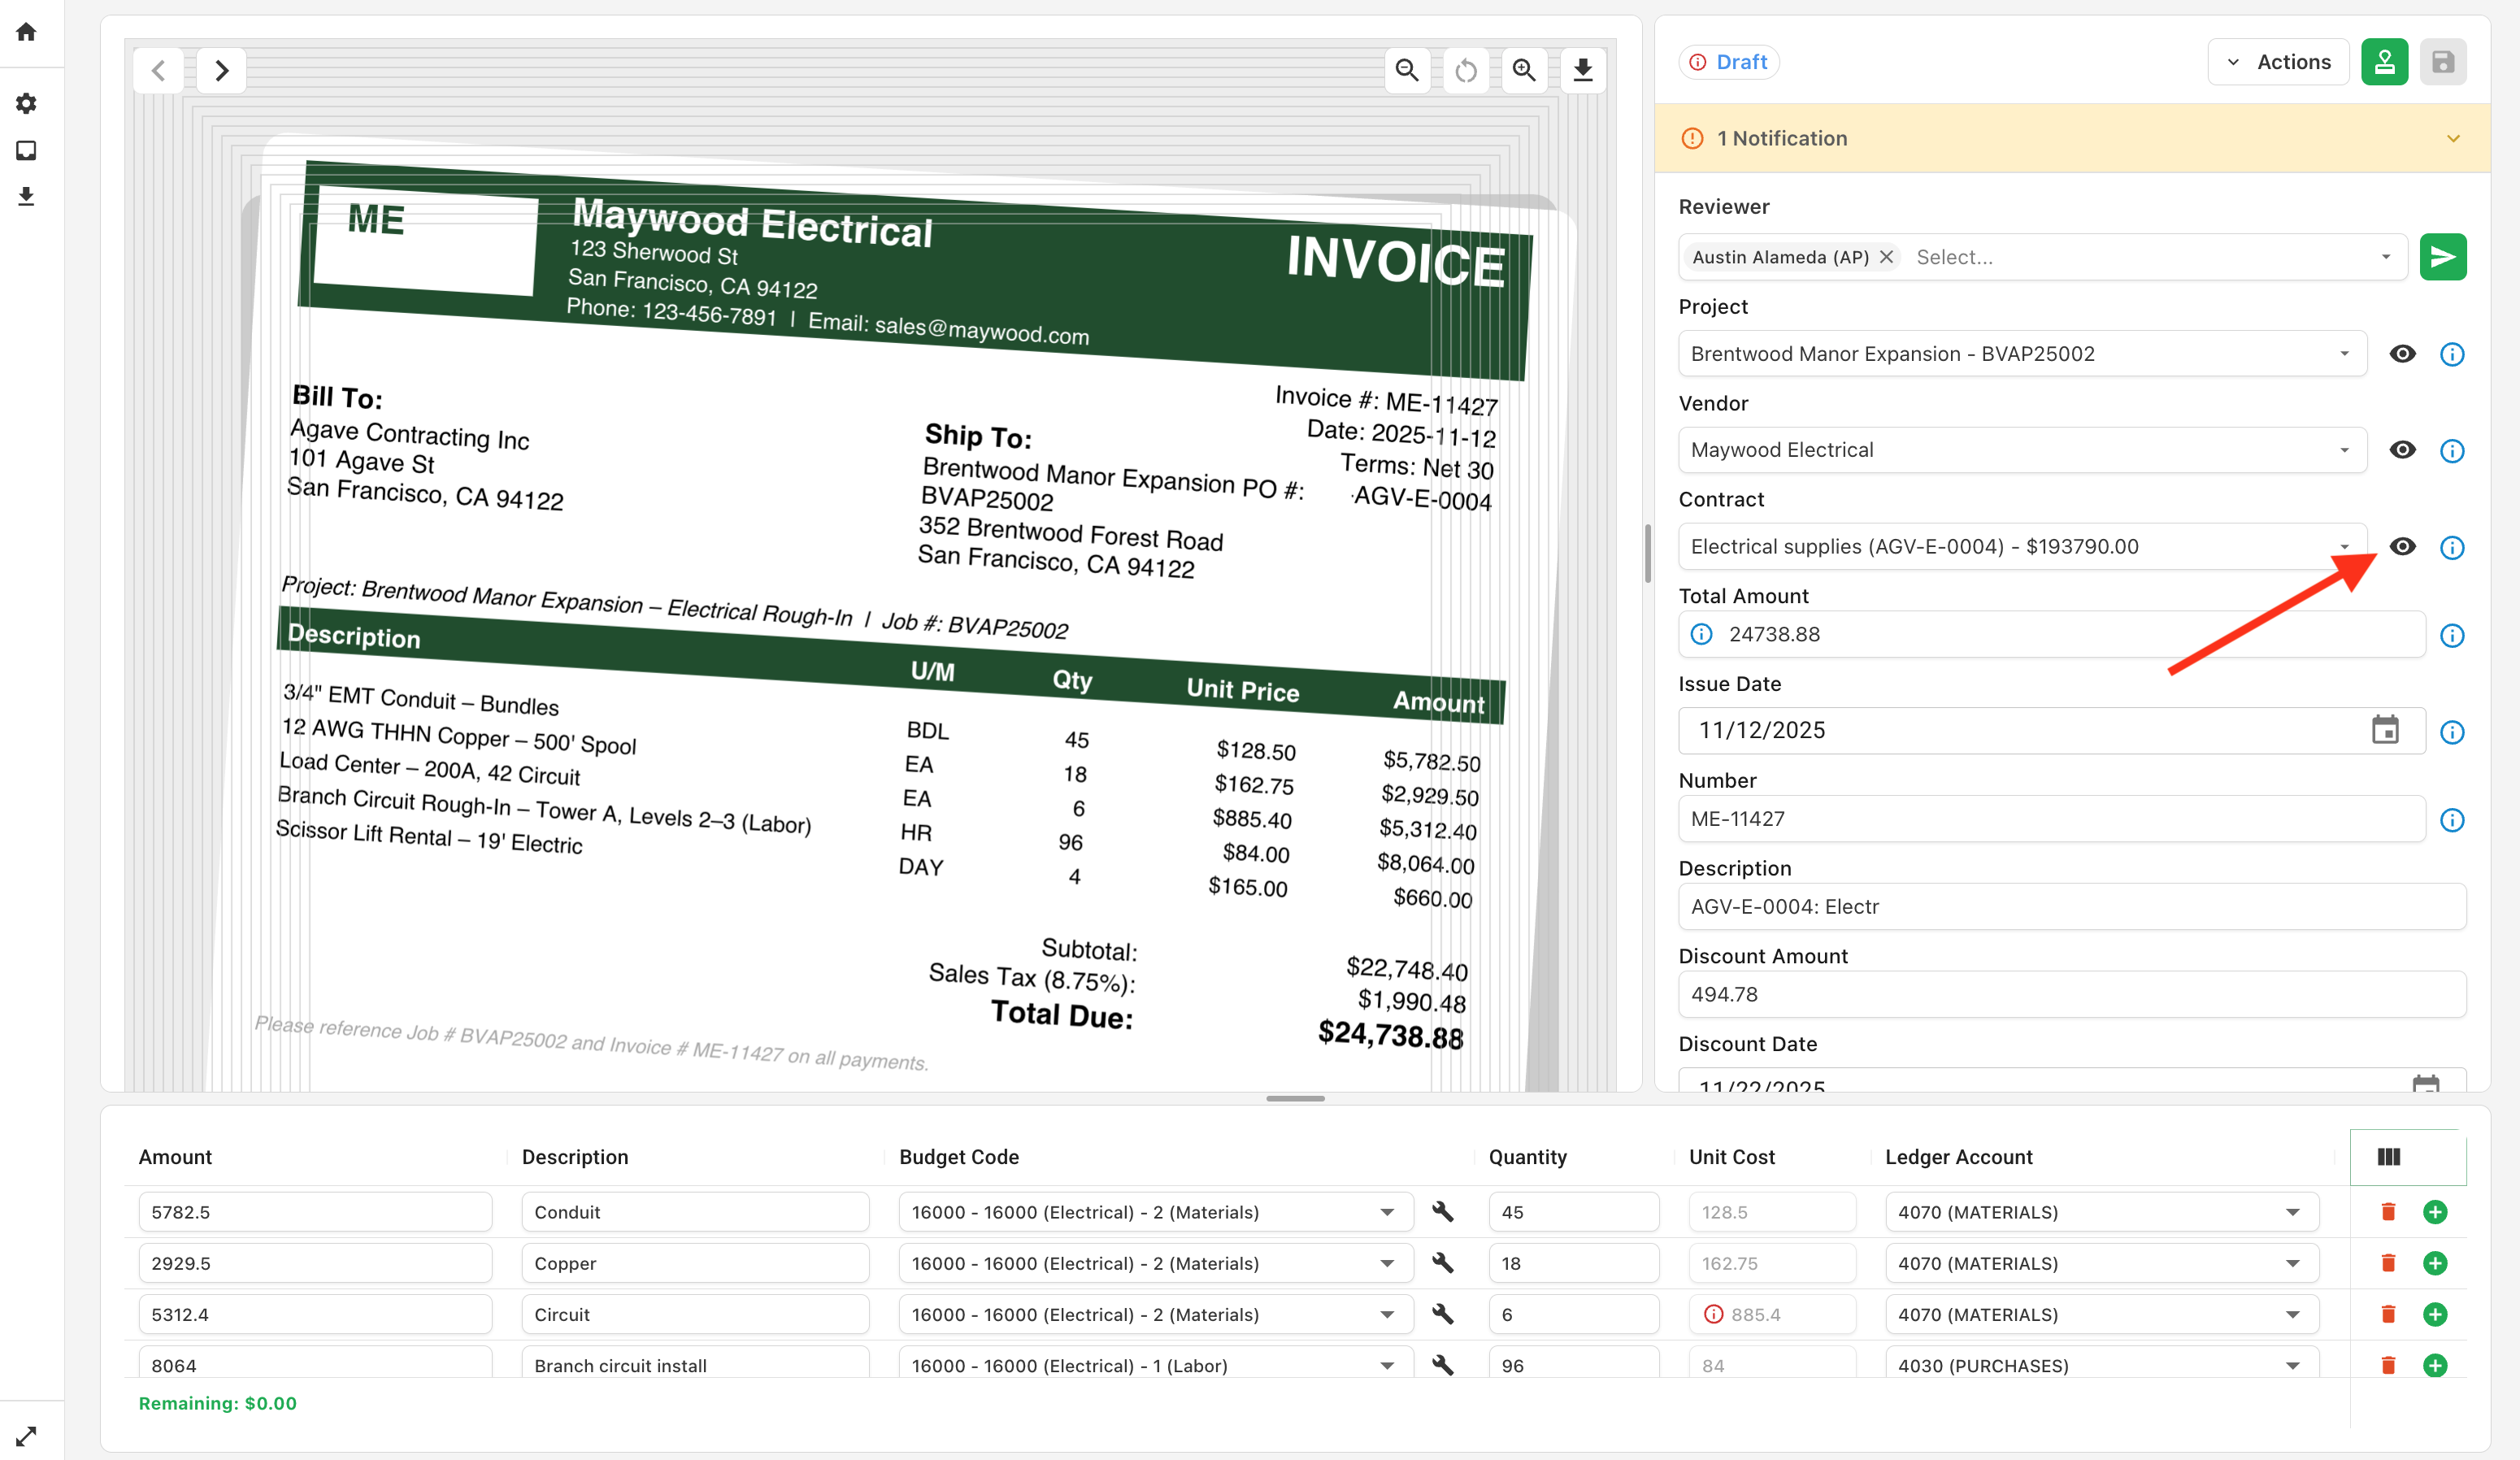Click the zoom out magnifier icon
The width and height of the screenshot is (2520, 1460).
pos(1407,70)
